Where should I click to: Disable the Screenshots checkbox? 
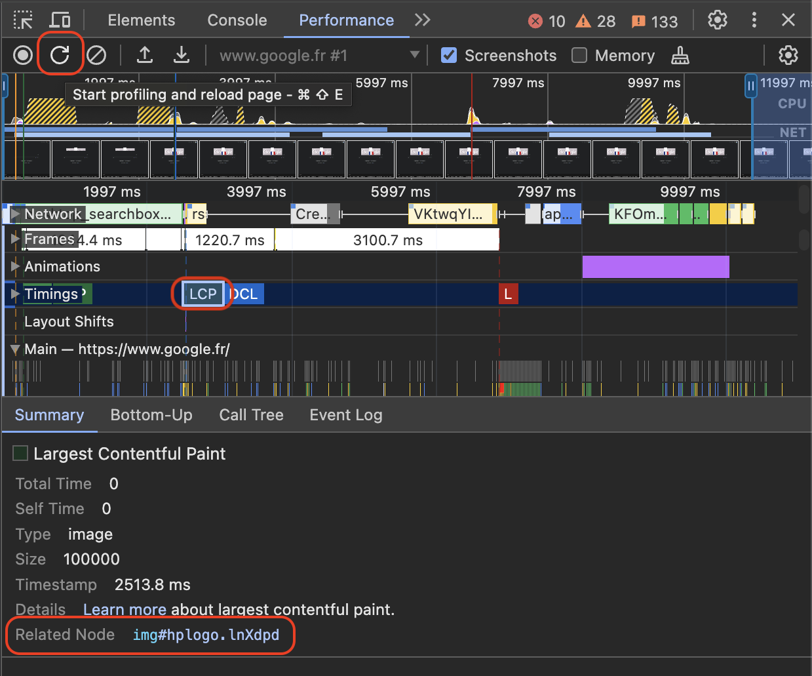coord(449,56)
